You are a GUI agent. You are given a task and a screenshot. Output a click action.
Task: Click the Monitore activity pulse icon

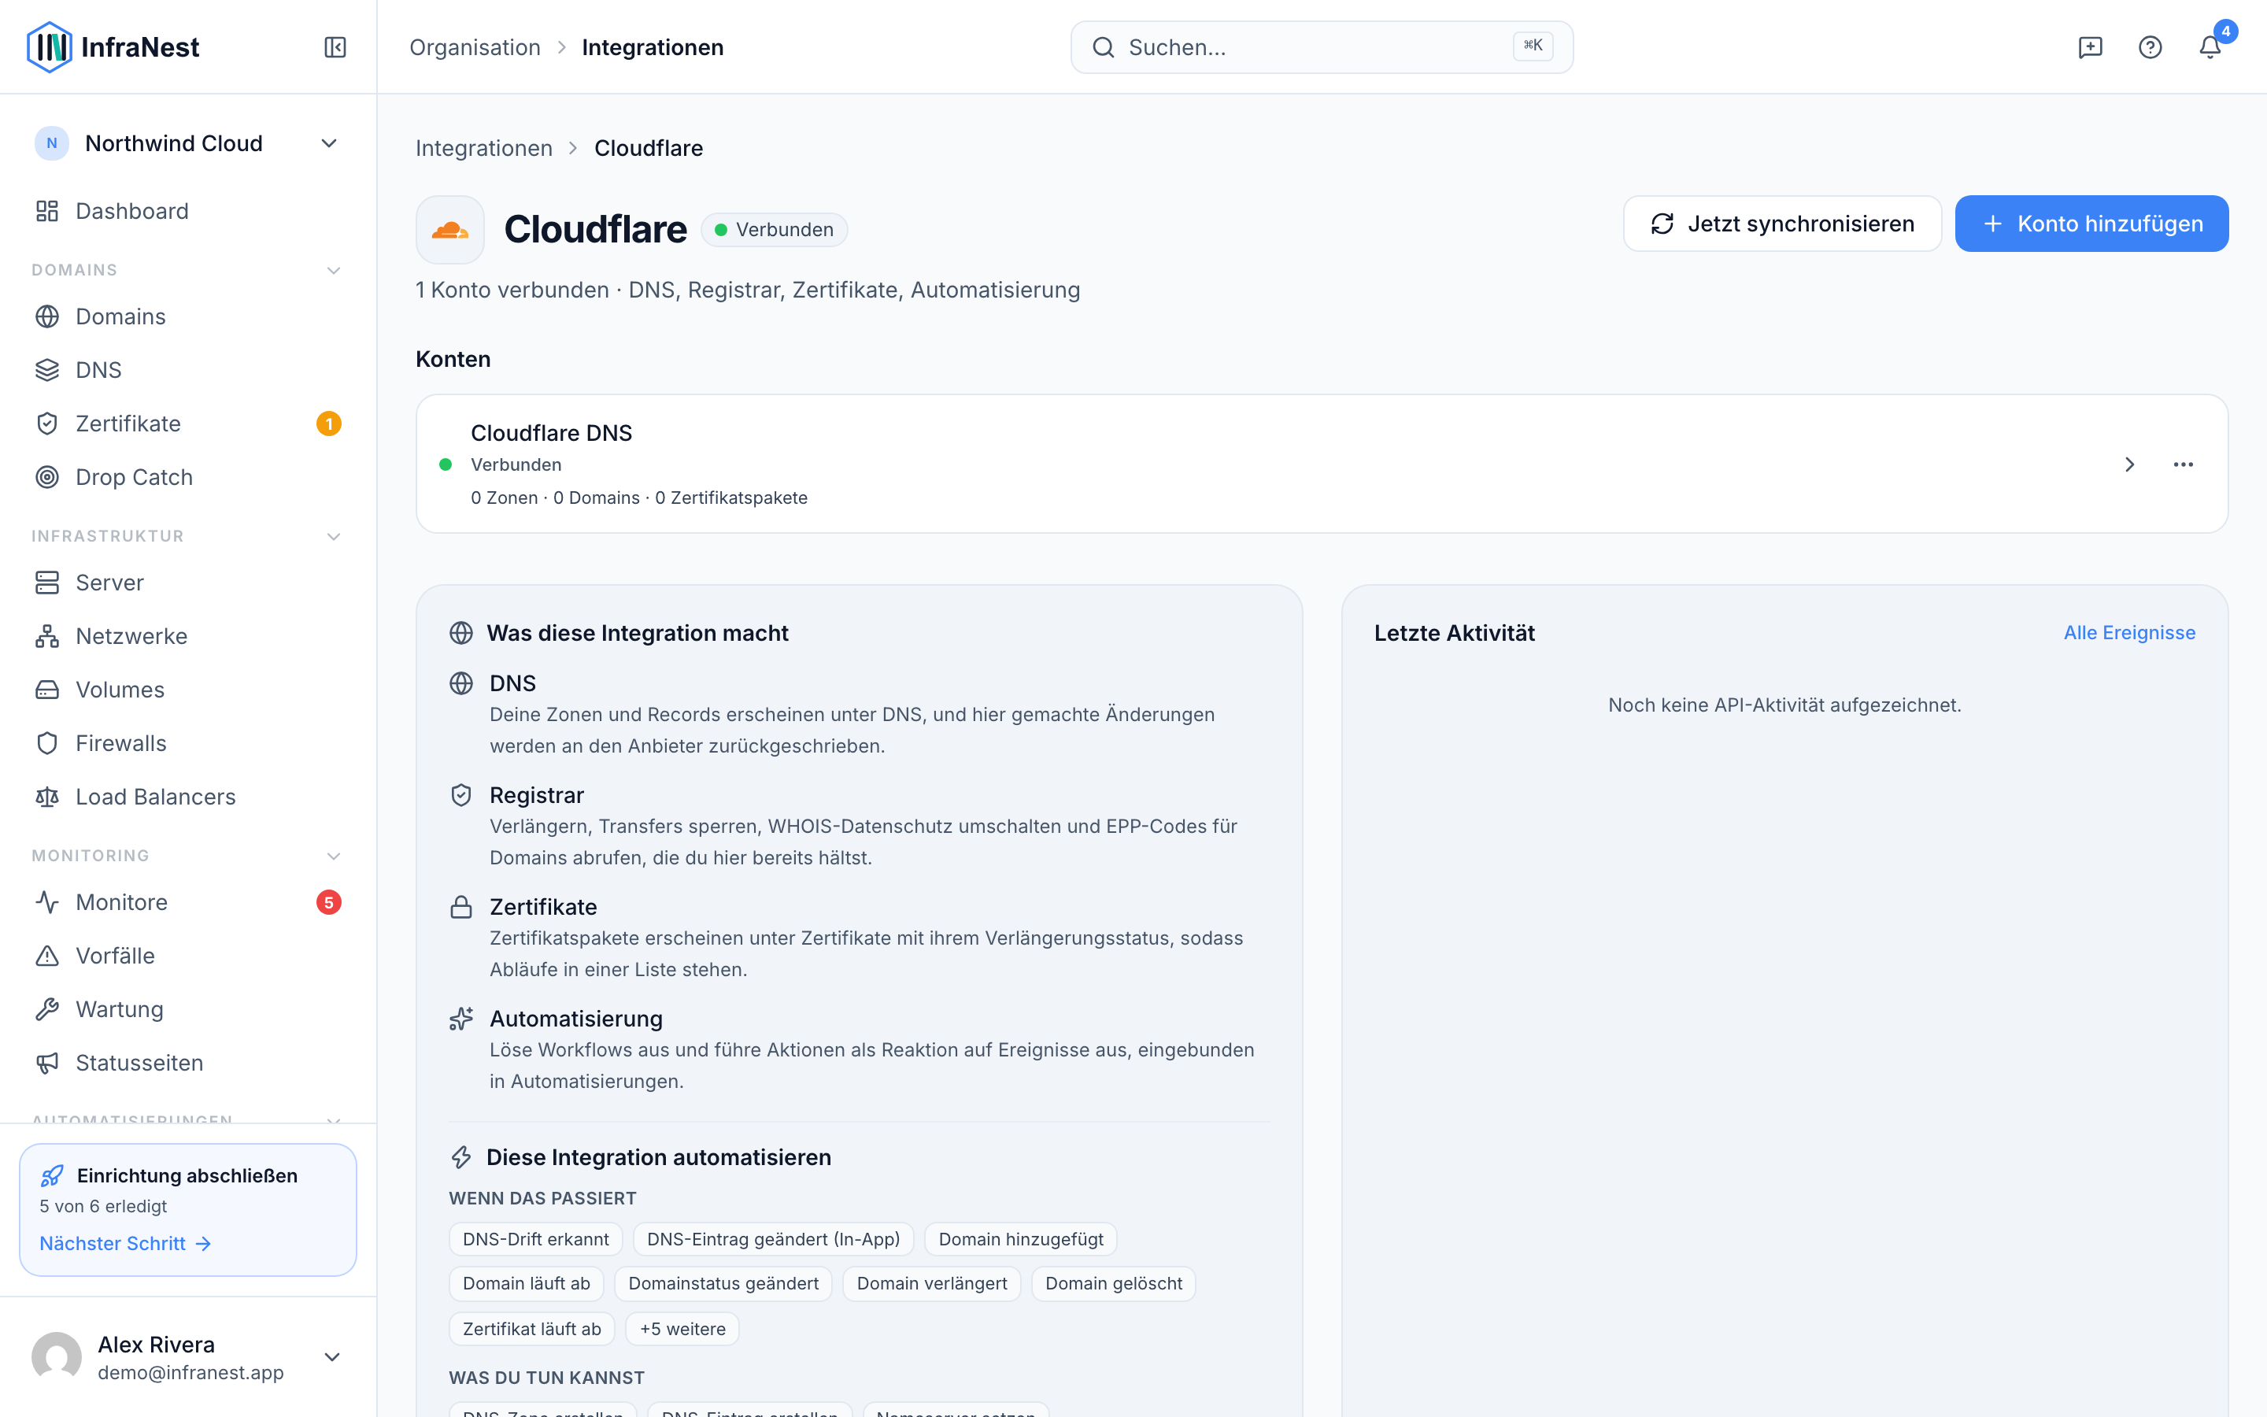[47, 902]
